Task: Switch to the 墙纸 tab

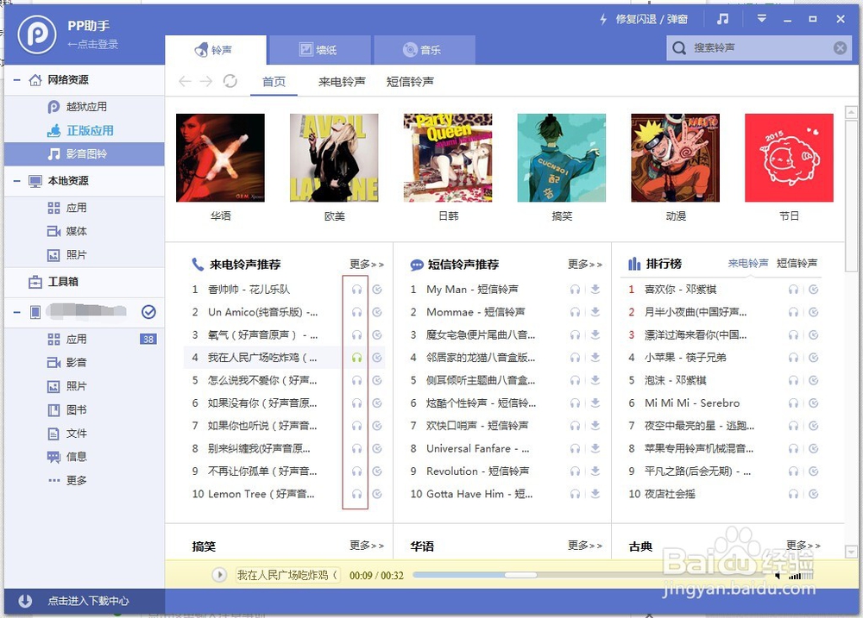Action: (318, 50)
